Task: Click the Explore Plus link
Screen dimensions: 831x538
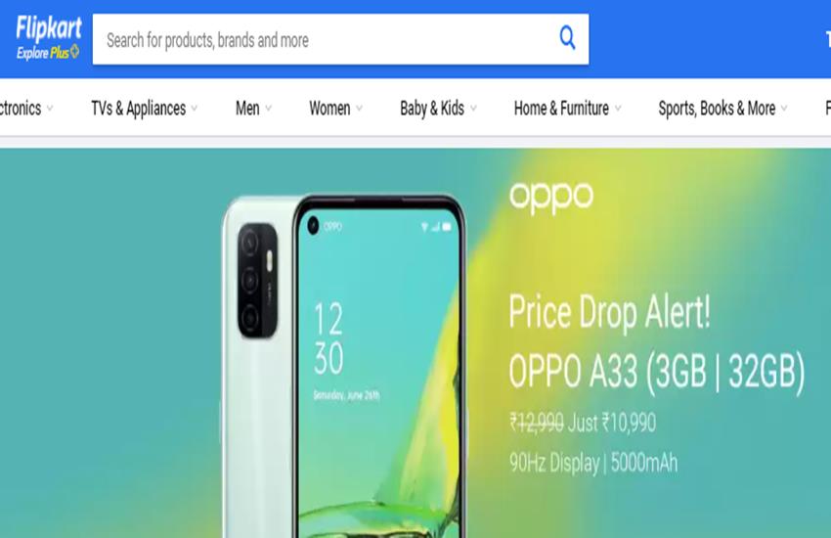Action: point(42,53)
